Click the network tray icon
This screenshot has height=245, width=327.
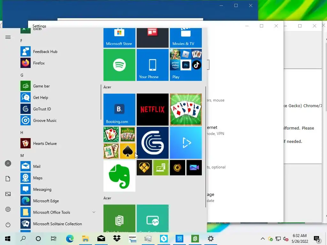click(x=278, y=239)
